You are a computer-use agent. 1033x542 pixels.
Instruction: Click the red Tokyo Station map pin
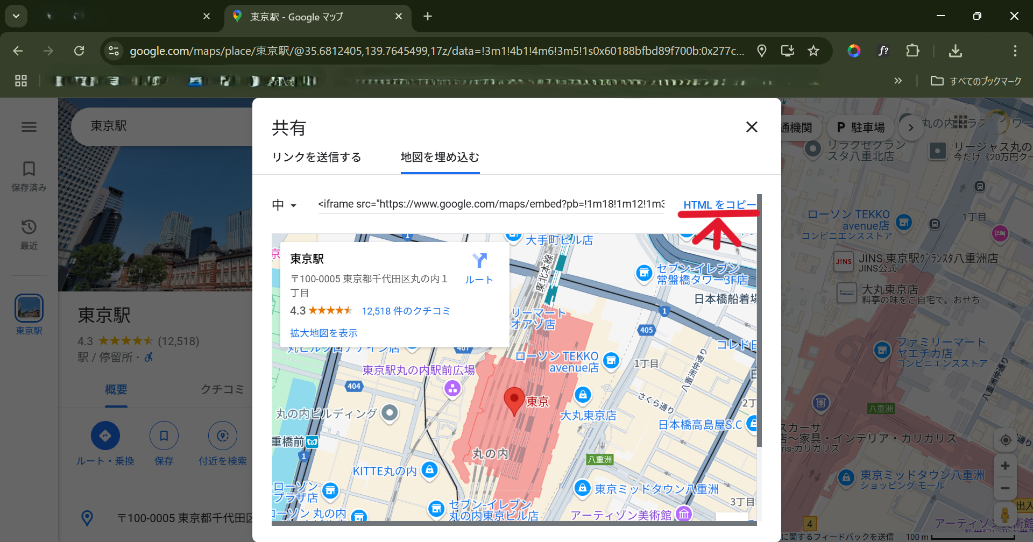(514, 400)
